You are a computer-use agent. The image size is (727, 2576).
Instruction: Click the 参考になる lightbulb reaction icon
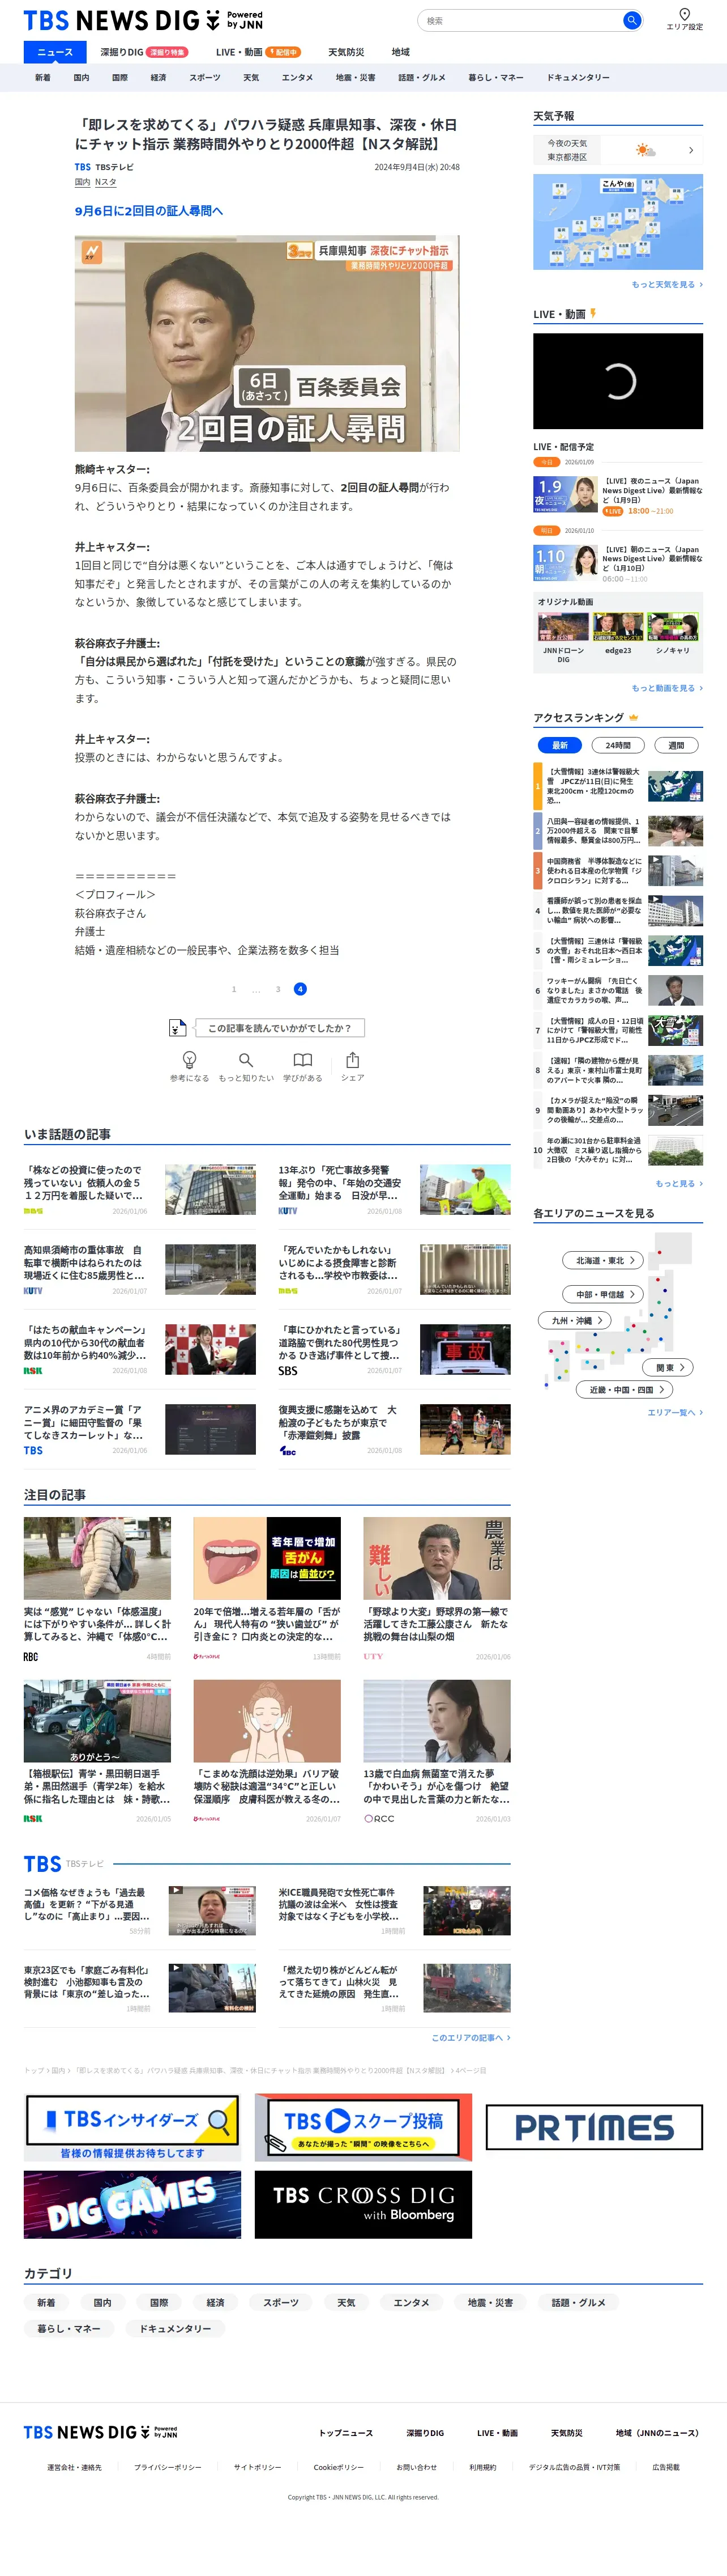(x=190, y=1060)
